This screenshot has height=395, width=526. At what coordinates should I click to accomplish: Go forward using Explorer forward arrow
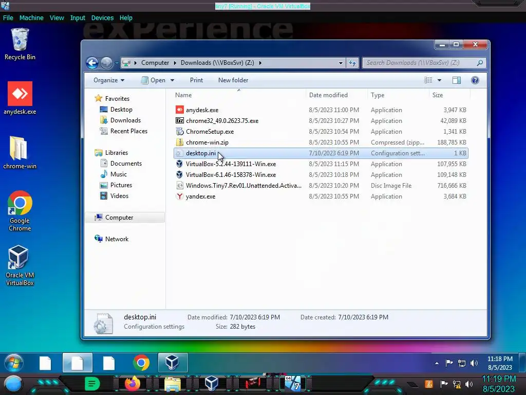(x=107, y=63)
